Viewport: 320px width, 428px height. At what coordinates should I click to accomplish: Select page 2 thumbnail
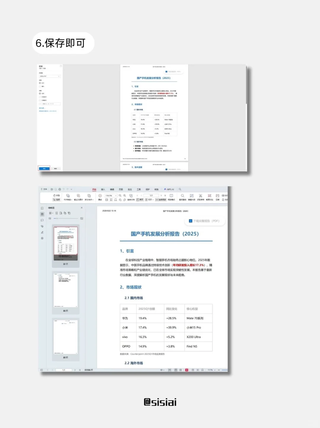pos(65,290)
